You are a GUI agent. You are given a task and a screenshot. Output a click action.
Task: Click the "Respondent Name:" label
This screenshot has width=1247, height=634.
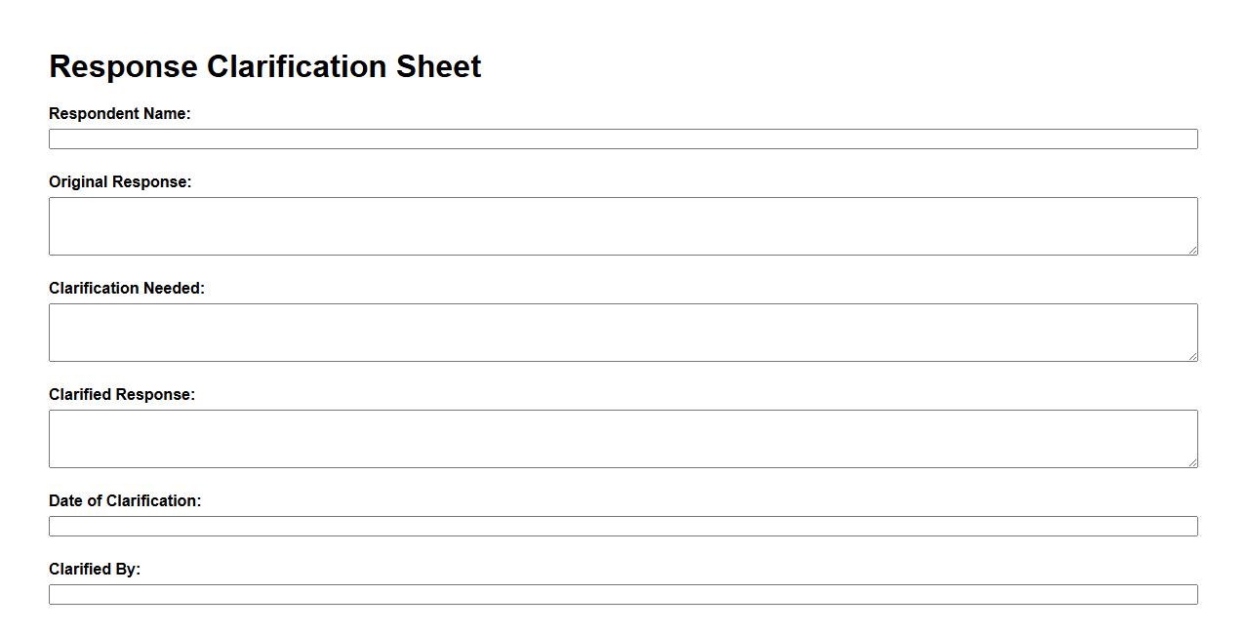(x=120, y=114)
